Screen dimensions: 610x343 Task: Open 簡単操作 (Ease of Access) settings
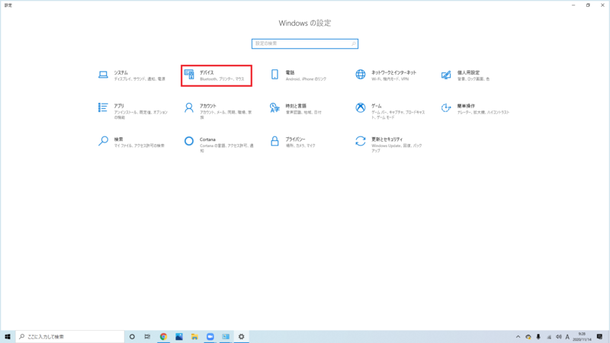click(475, 109)
